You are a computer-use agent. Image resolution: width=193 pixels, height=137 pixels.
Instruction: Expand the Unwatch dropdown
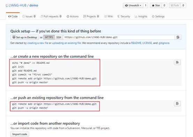click(x=133, y=6)
